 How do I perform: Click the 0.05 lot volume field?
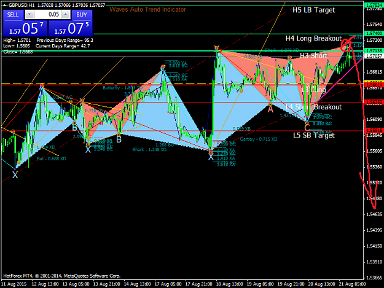(x=48, y=15)
